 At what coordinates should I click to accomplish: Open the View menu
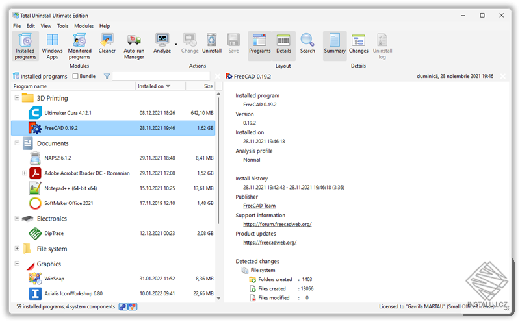point(45,26)
